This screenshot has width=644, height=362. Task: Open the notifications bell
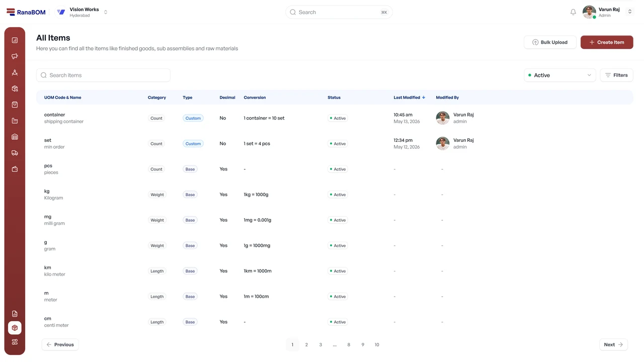pos(573,12)
